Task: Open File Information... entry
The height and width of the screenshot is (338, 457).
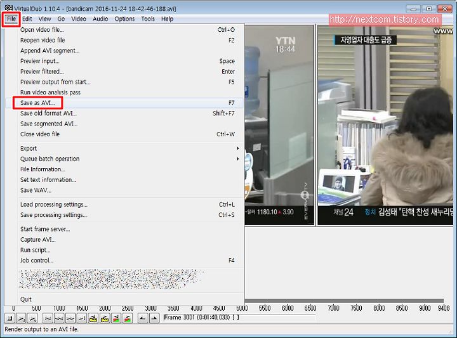Action: pos(125,169)
